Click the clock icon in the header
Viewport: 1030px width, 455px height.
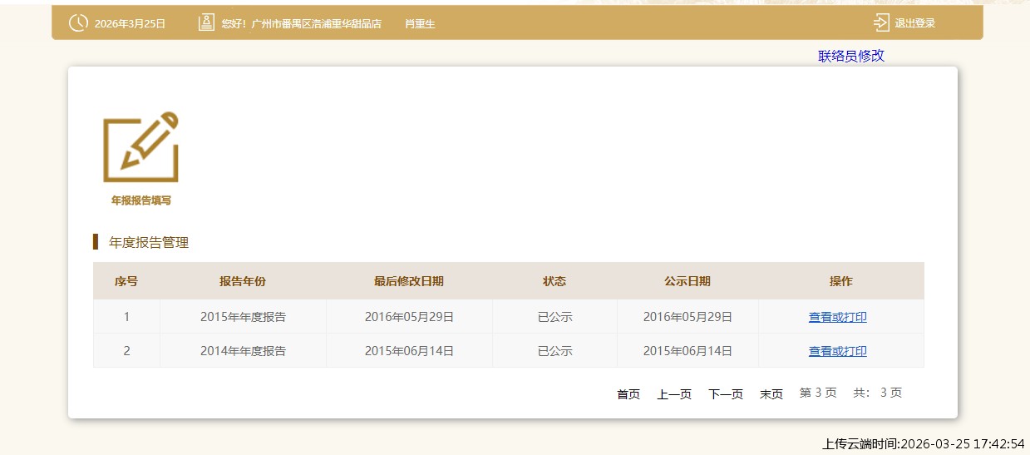pyautogui.click(x=77, y=23)
